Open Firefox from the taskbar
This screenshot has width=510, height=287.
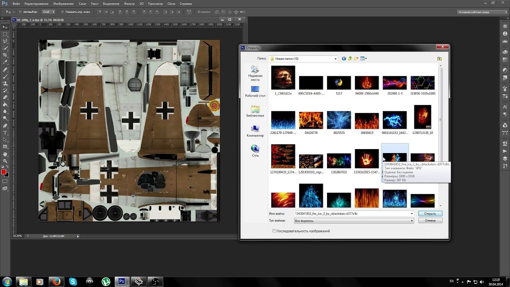tap(56, 281)
